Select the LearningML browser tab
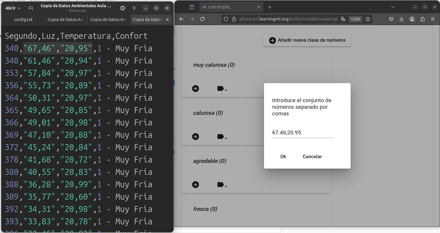The width and height of the screenshot is (440, 233). (228, 7)
